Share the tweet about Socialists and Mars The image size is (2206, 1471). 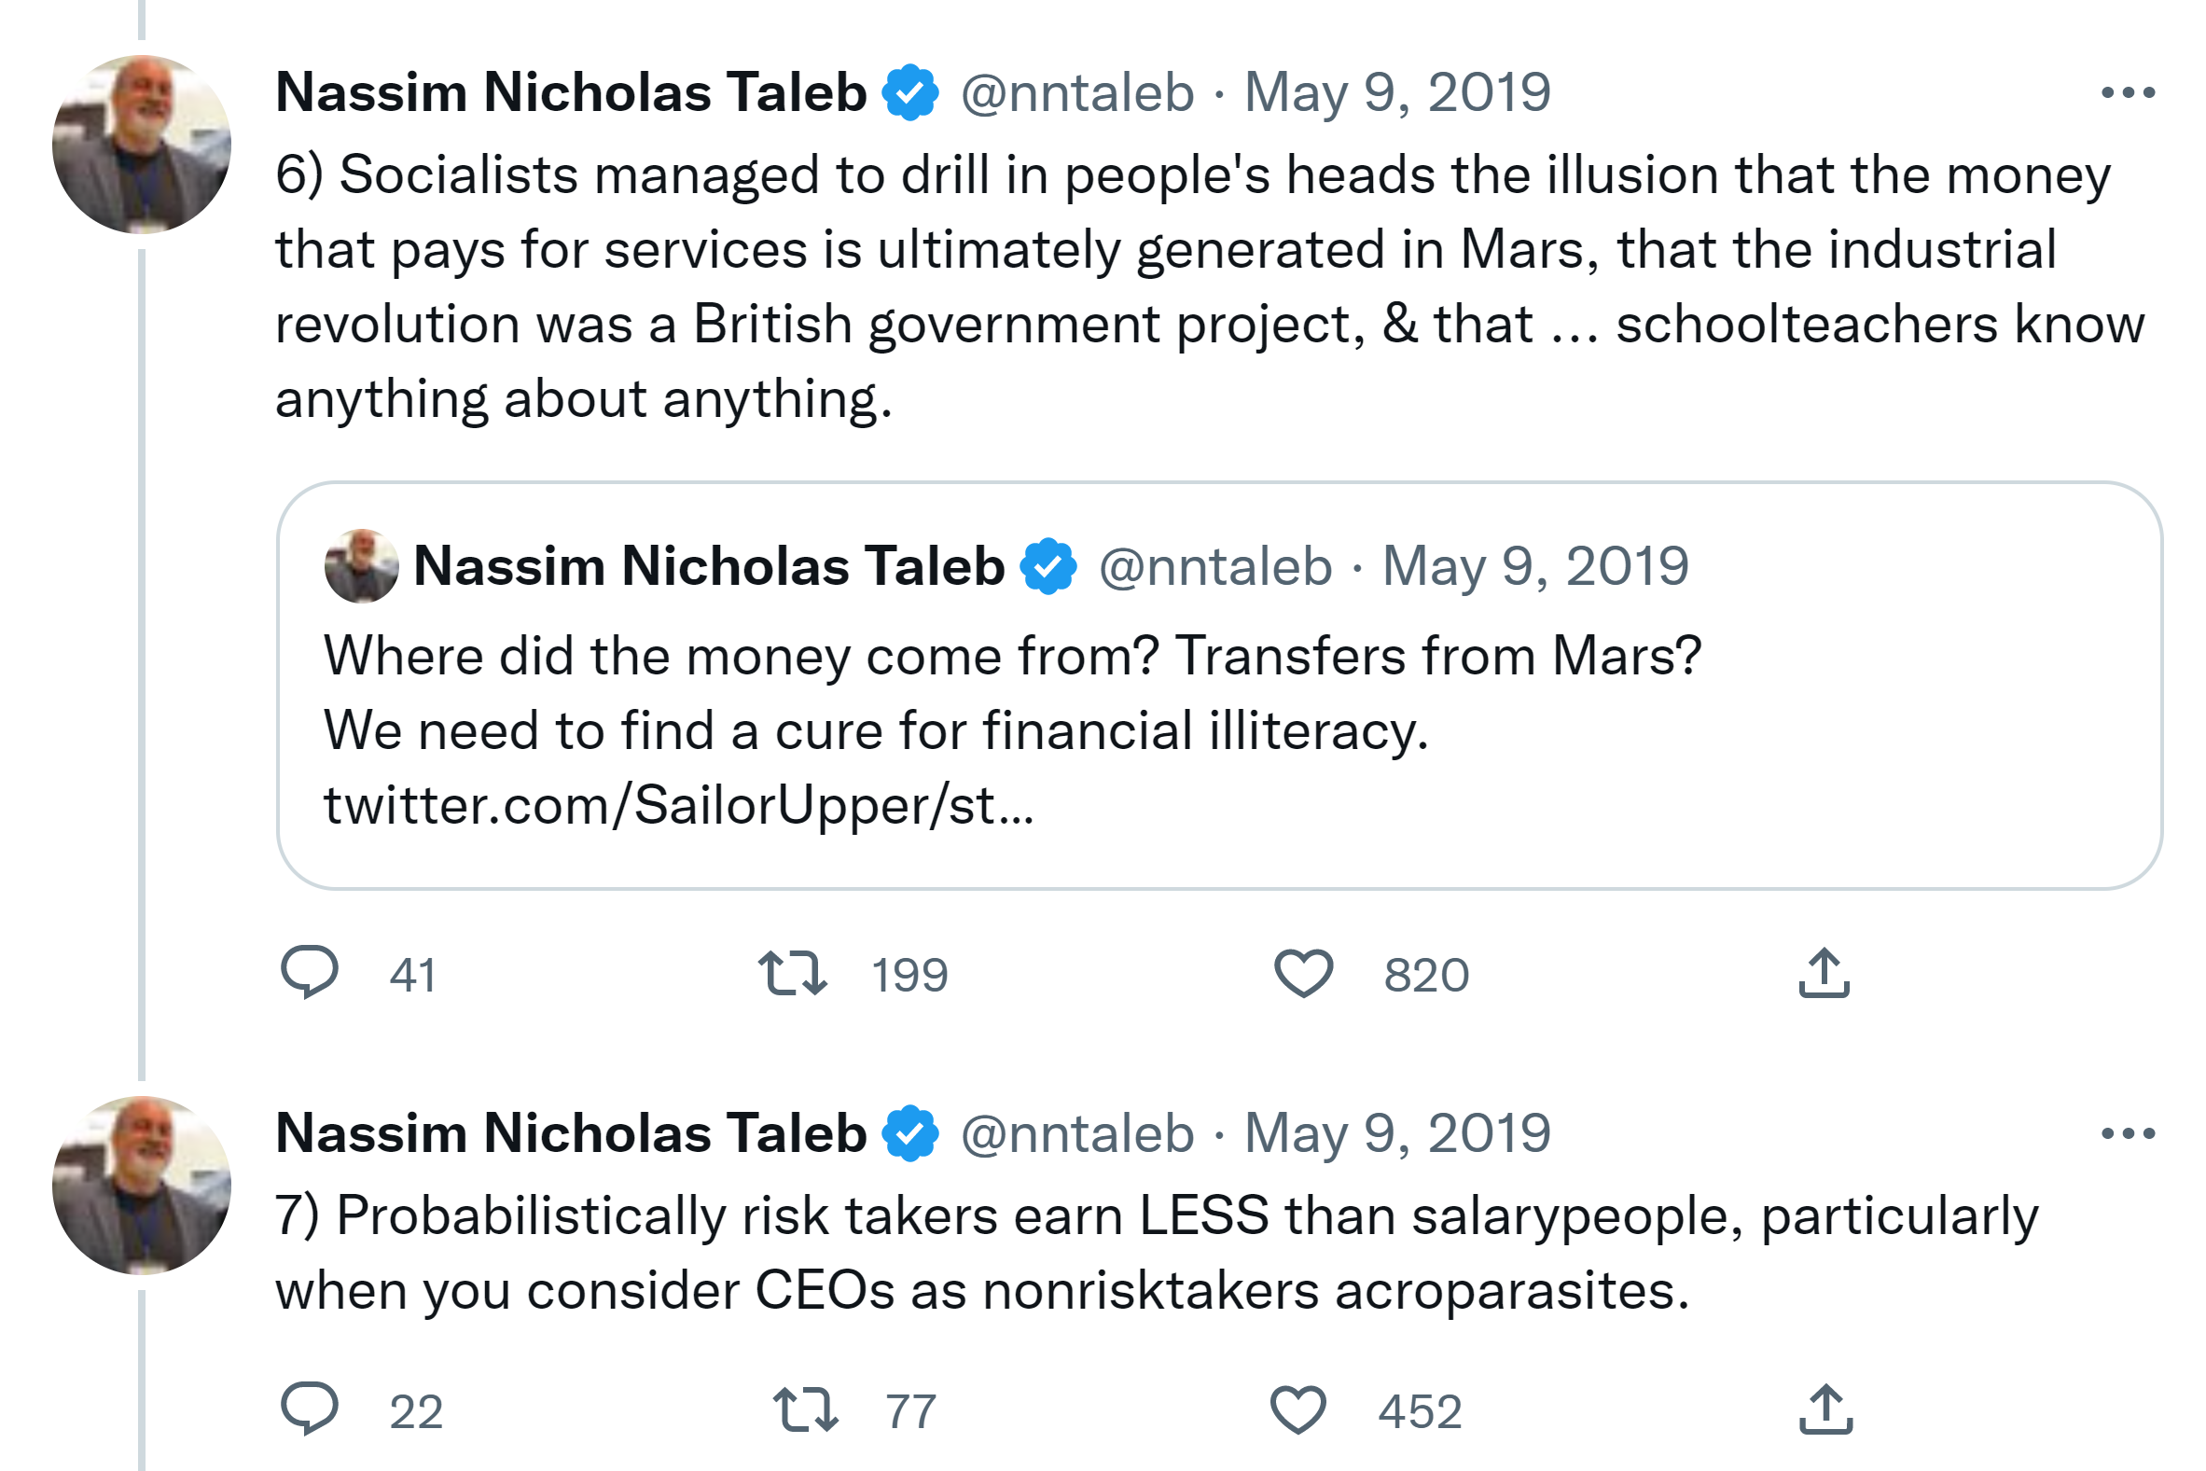1824,972
